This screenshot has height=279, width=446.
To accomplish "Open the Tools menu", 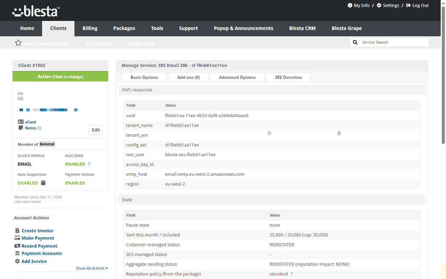I will [x=157, y=28].
